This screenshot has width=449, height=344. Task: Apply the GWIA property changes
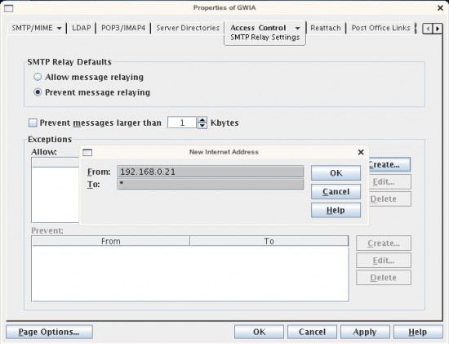(x=365, y=332)
